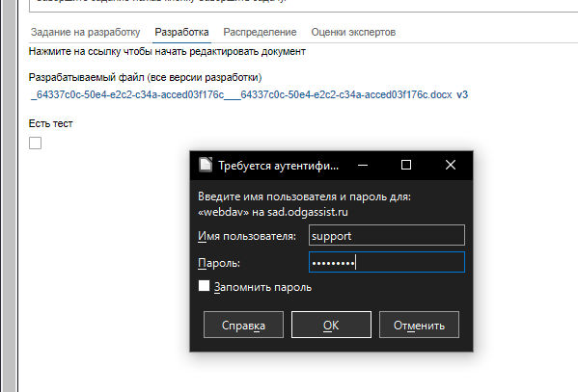Focus the Имя пользователя input containing support

(x=387, y=235)
